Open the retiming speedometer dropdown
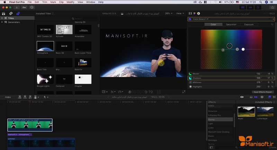This screenshot has height=150, width=277. [x=121, y=92]
